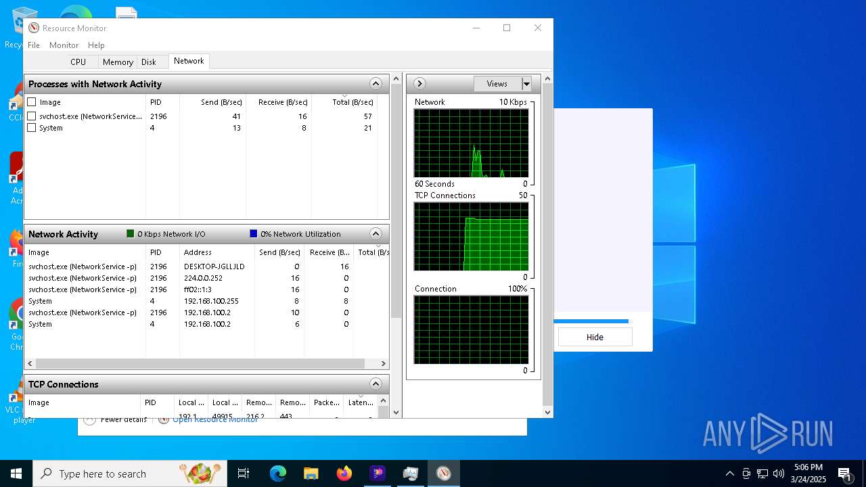Sort by Receive (B/sec) column in Processes

click(x=278, y=102)
